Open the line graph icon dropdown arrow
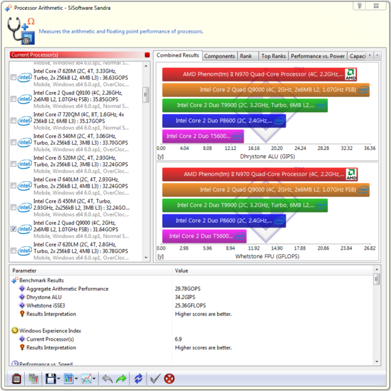Screen dimensions: 391x391 [x=94, y=379]
